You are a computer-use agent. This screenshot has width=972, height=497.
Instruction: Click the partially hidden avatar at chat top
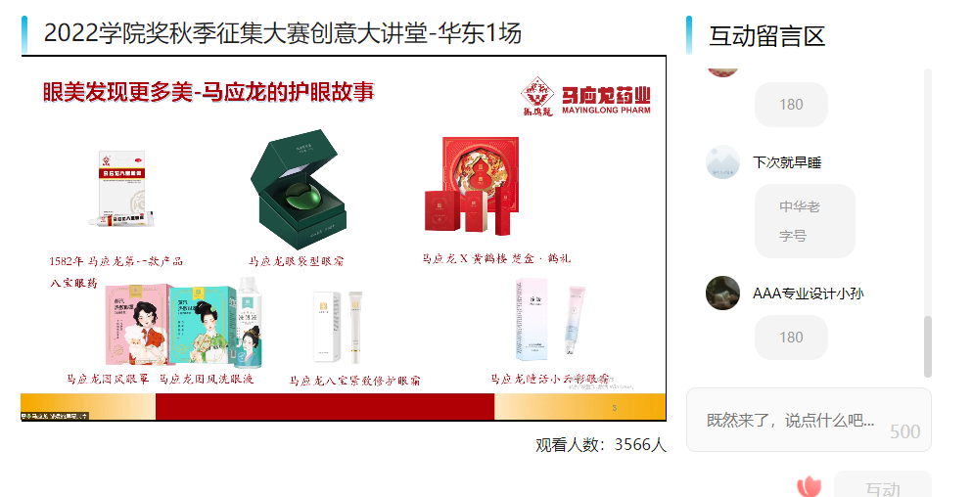click(x=722, y=72)
